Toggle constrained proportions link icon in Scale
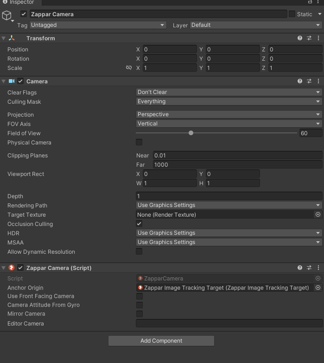This screenshot has width=324, height=363. click(x=129, y=68)
